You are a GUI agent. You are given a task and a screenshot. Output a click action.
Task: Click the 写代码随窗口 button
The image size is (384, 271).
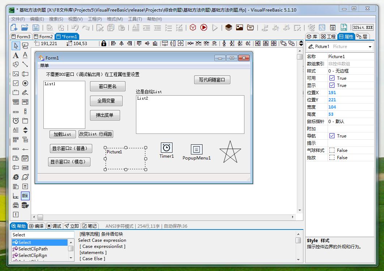[212, 80]
